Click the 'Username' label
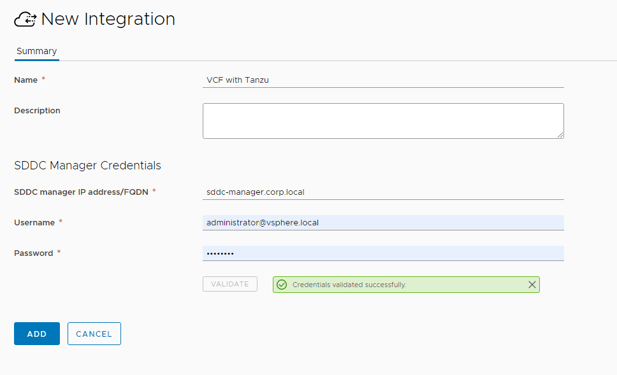 34,222
